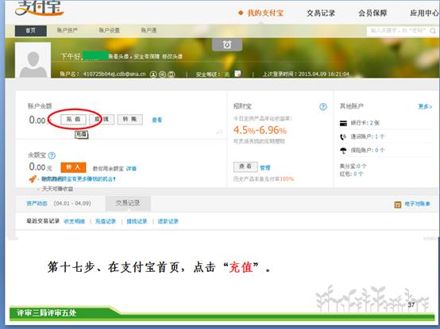
Task: Click the 余额宝 help question mark icon
Action: pyautogui.click(x=52, y=155)
